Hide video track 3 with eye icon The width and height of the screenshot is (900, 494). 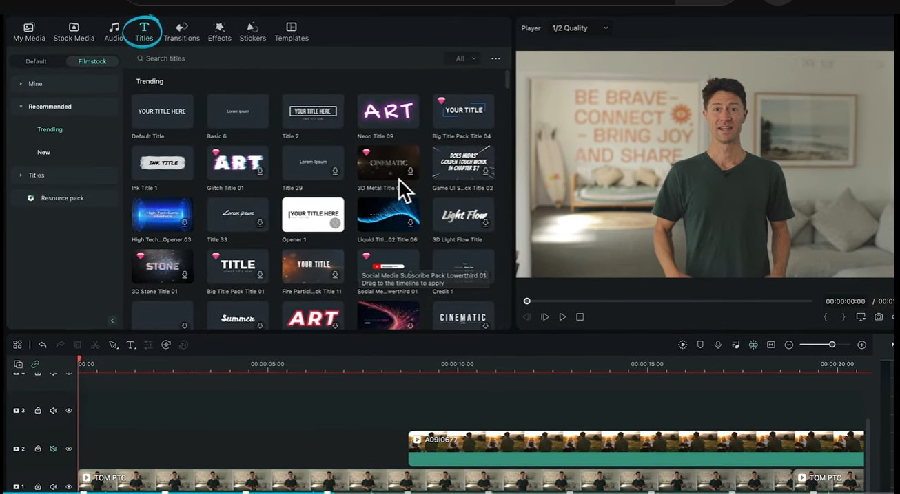[69, 411]
